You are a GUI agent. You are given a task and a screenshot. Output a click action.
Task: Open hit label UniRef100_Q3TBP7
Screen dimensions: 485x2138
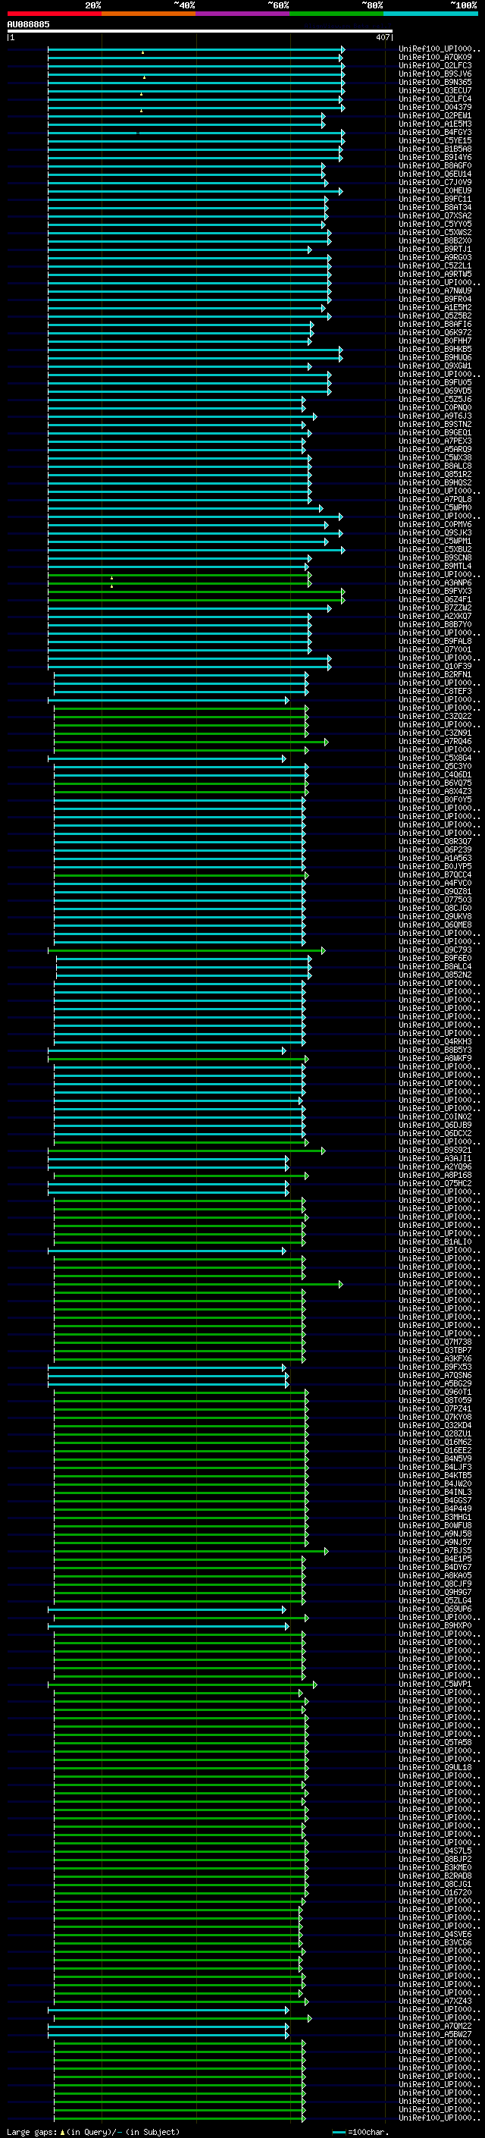coord(435,1350)
